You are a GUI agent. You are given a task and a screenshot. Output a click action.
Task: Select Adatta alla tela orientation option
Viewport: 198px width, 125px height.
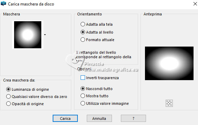click(83, 24)
